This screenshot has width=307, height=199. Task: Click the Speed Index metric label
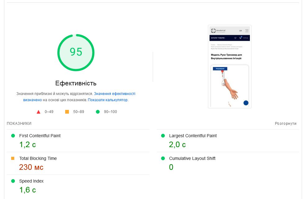(x=31, y=181)
